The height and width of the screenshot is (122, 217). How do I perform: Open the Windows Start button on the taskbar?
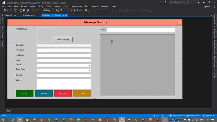pos(3,120)
